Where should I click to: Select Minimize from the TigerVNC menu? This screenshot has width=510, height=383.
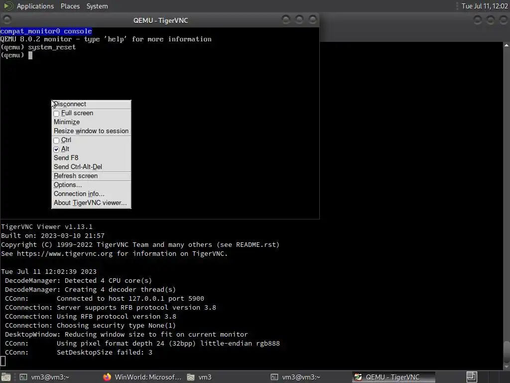tap(91, 122)
